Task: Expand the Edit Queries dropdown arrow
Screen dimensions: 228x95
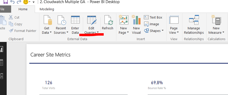Action: click(98, 32)
